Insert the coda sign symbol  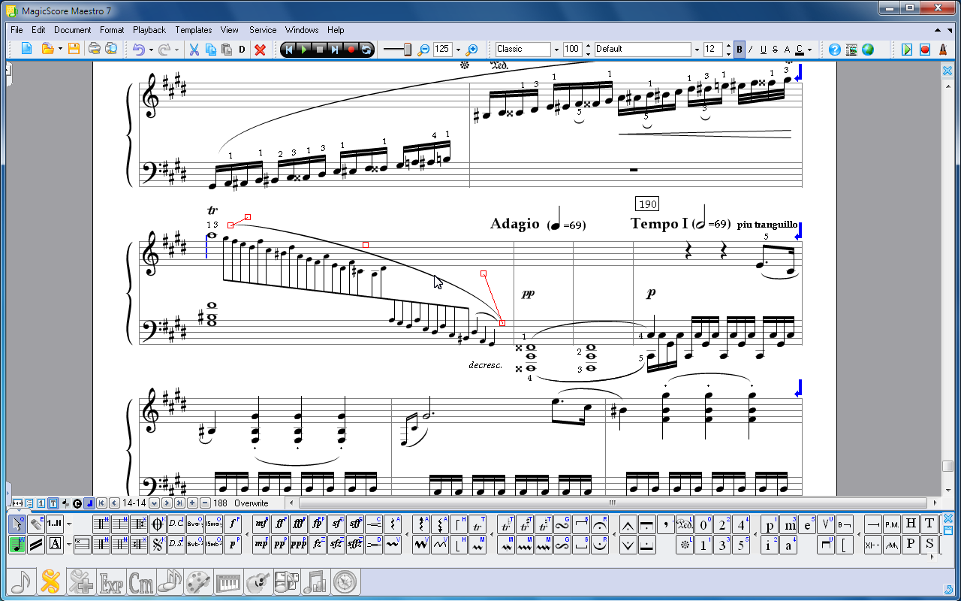(158, 524)
